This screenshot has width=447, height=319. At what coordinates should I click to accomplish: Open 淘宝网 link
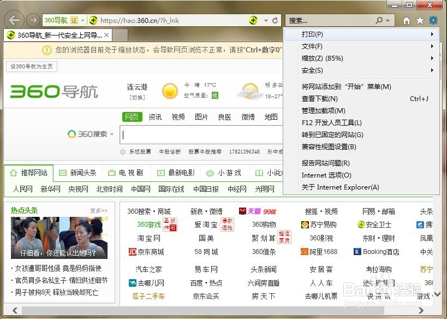click(x=148, y=238)
